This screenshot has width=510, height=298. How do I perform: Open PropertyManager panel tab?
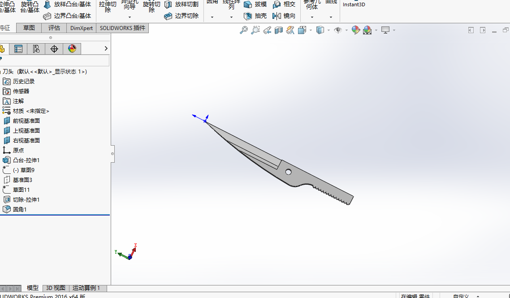click(18, 49)
